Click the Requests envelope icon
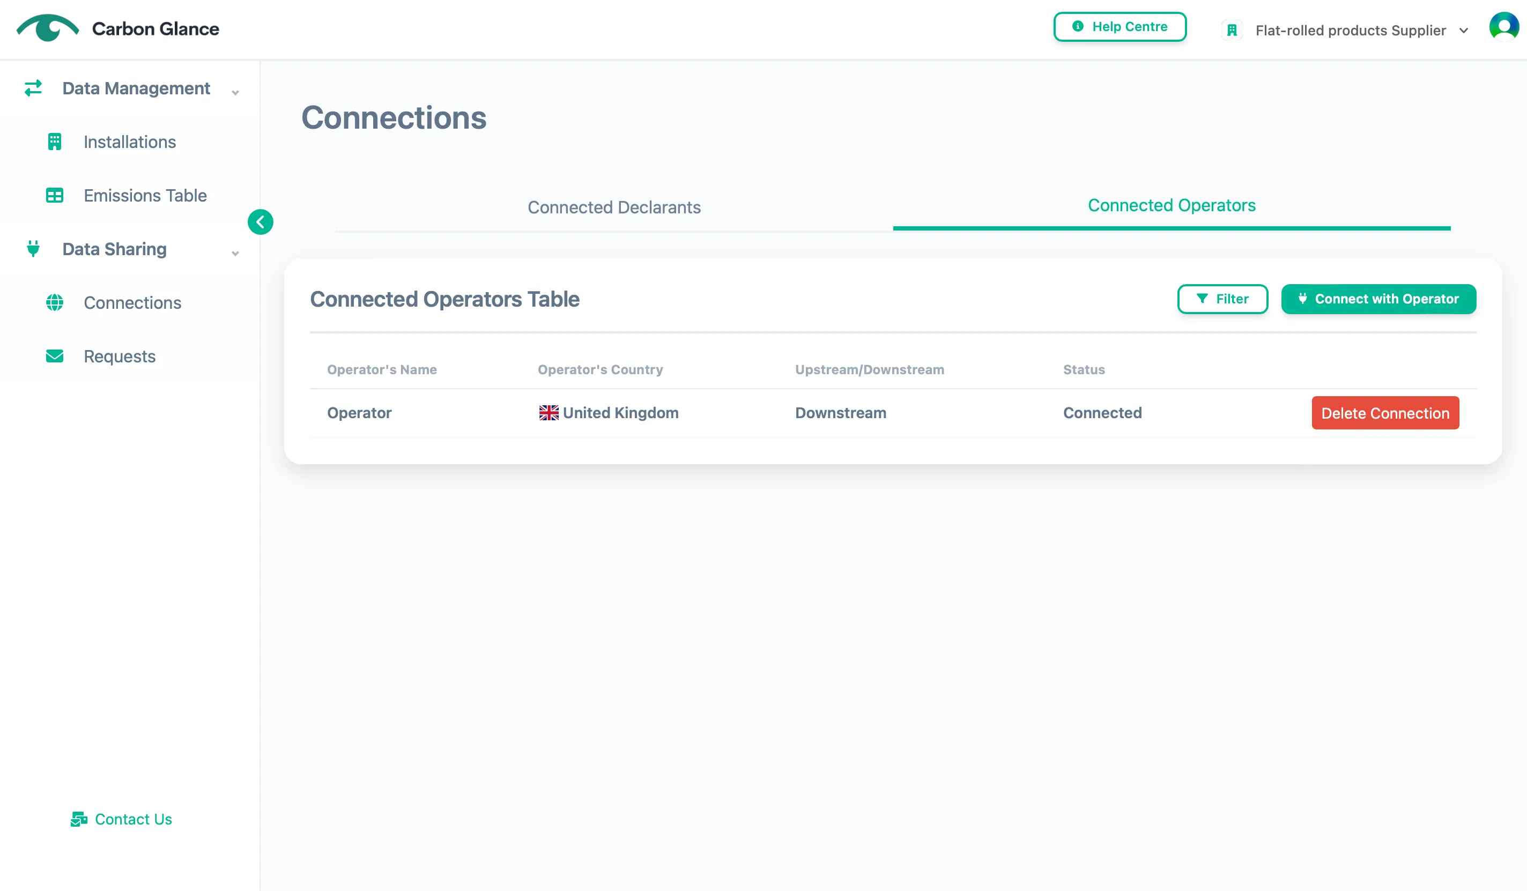Image resolution: width=1527 pixels, height=891 pixels. coord(55,356)
